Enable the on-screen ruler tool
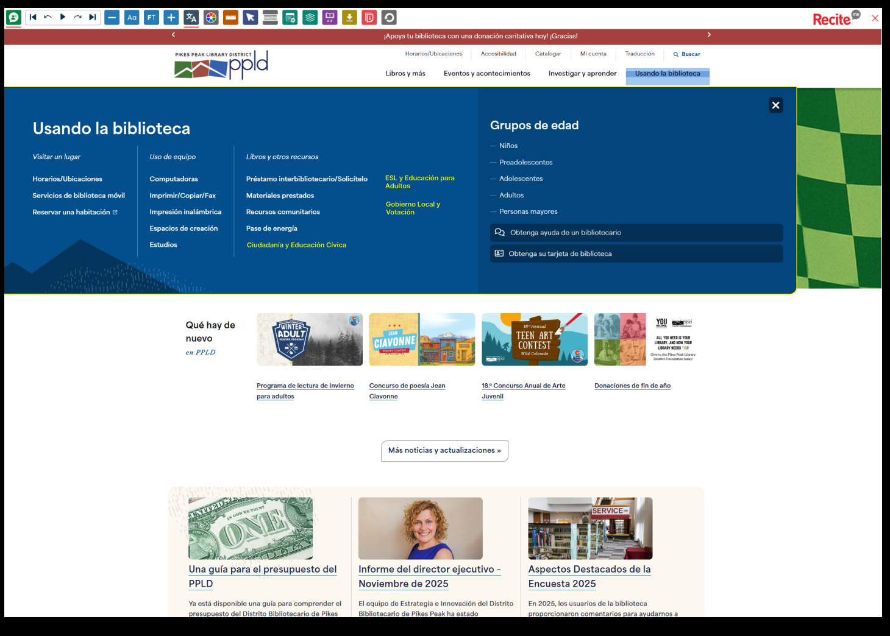The image size is (890, 636). 230,18
